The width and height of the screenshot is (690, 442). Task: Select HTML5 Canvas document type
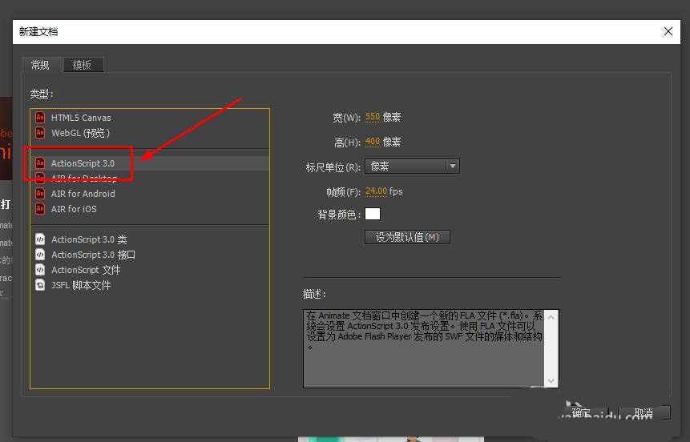click(150, 118)
